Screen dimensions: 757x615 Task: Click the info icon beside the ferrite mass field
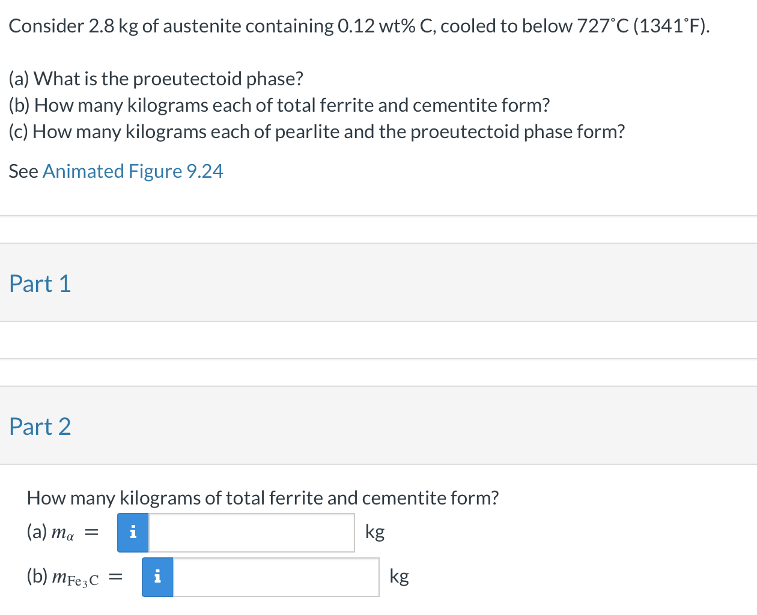[133, 533]
